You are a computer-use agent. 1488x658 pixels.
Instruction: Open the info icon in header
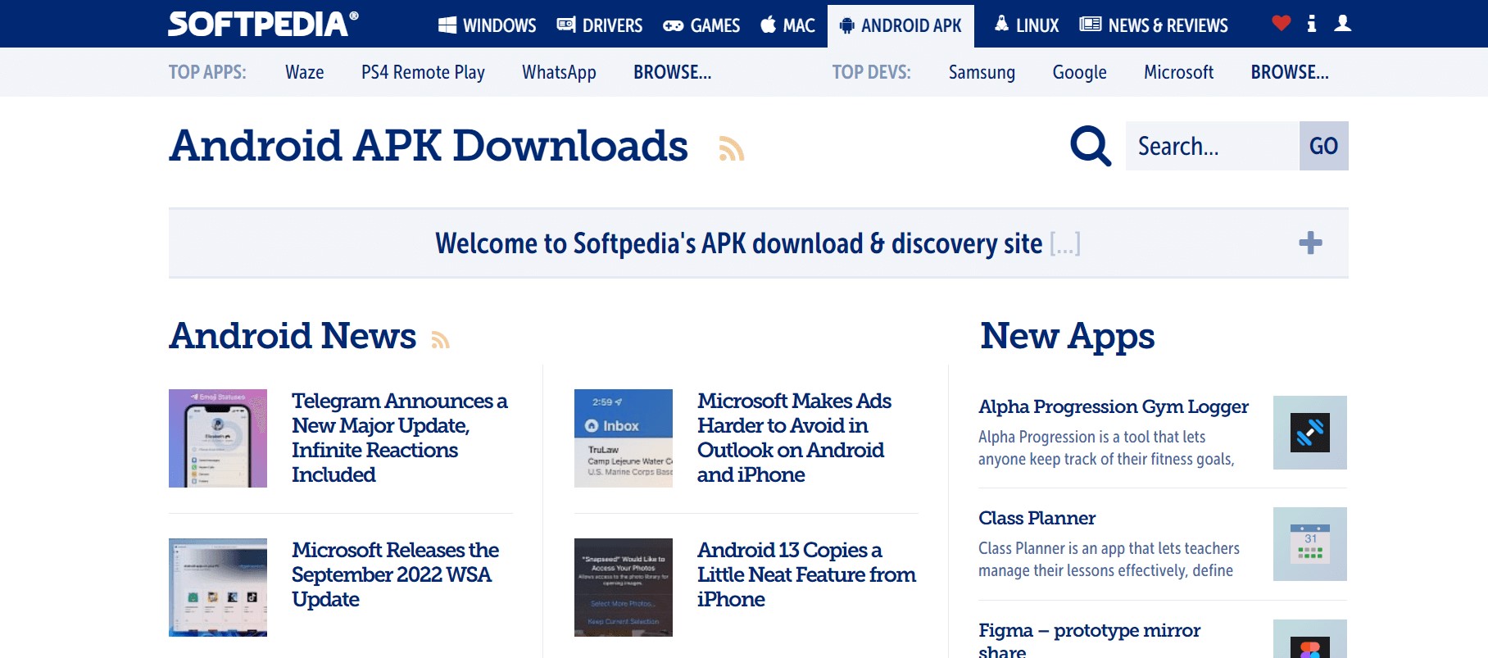tap(1312, 24)
